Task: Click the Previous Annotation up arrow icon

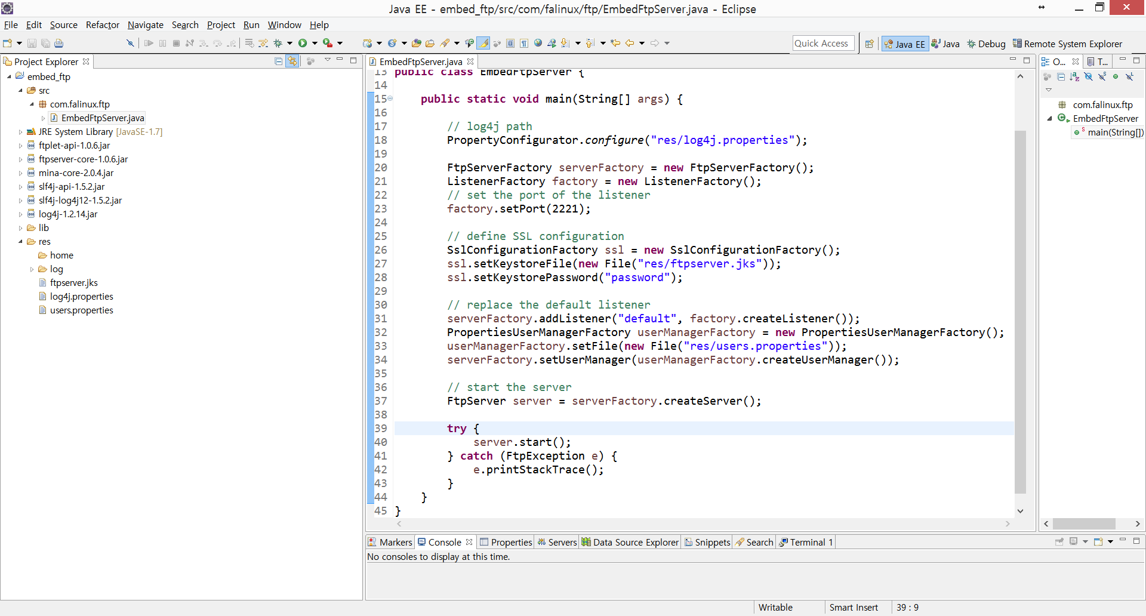Action: tap(590, 43)
